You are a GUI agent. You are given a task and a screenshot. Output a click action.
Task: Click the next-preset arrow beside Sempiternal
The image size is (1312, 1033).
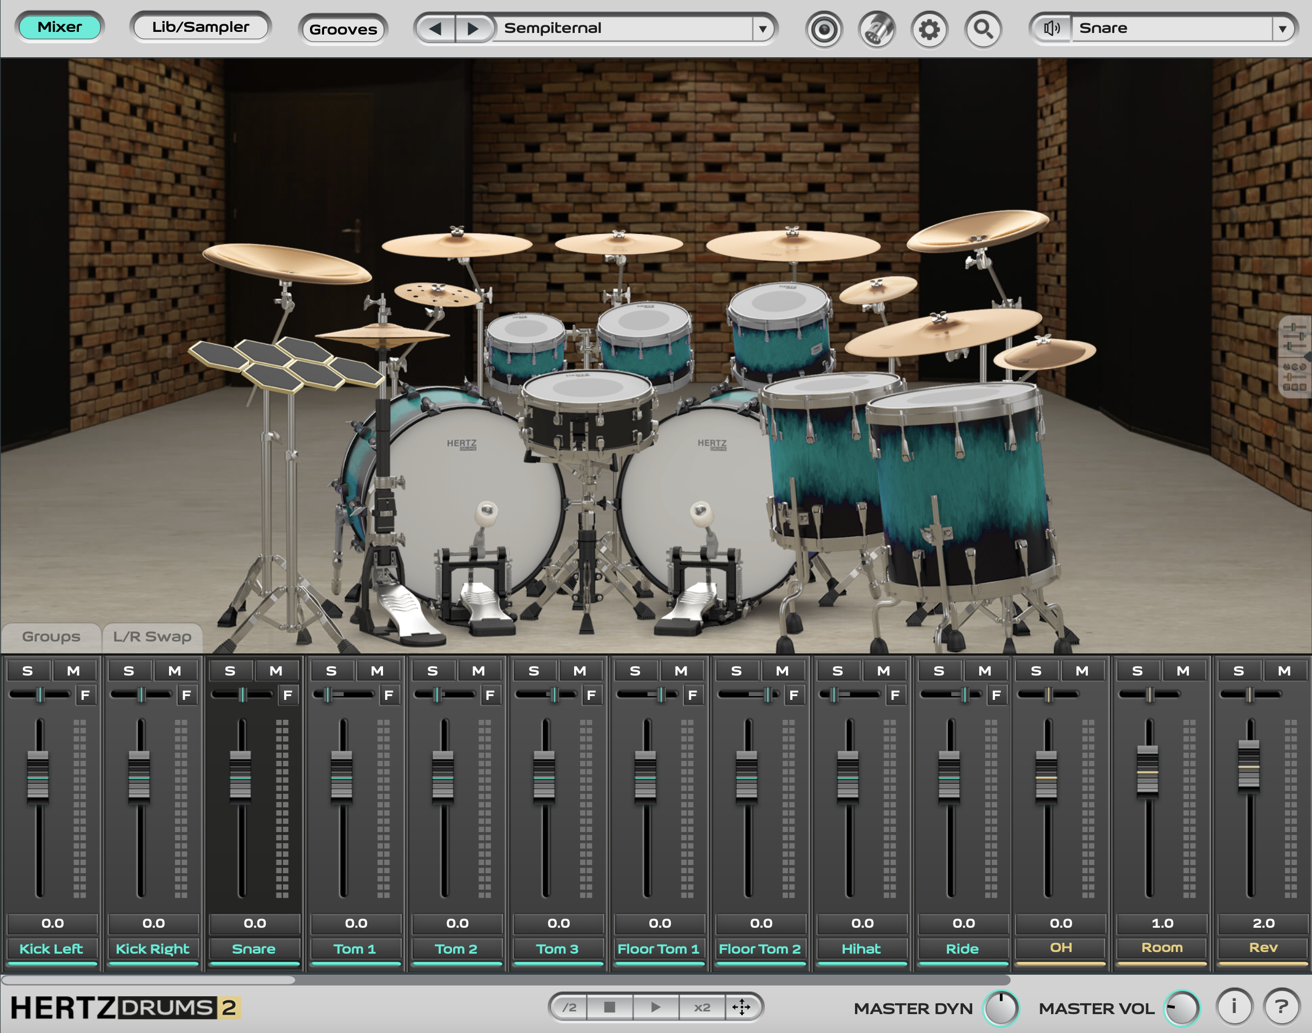coord(473,28)
